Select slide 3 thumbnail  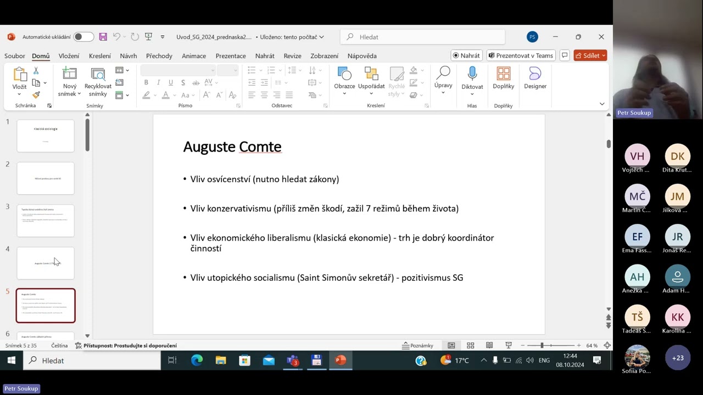pos(46,221)
